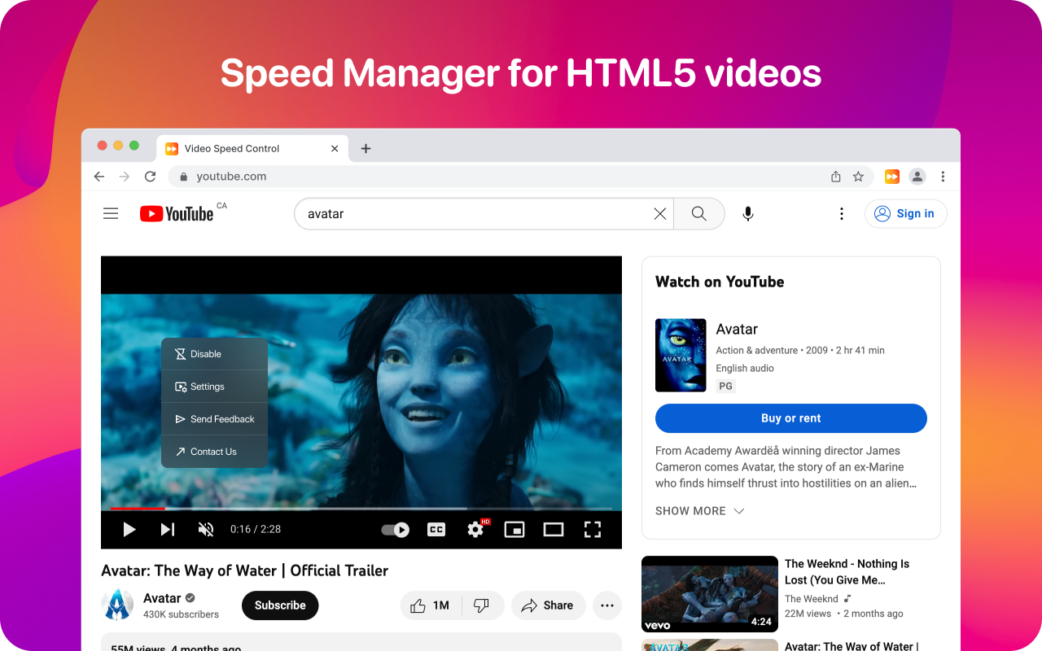This screenshot has height=651, width=1042.
Task: Click the PG rating badge
Action: click(x=725, y=387)
